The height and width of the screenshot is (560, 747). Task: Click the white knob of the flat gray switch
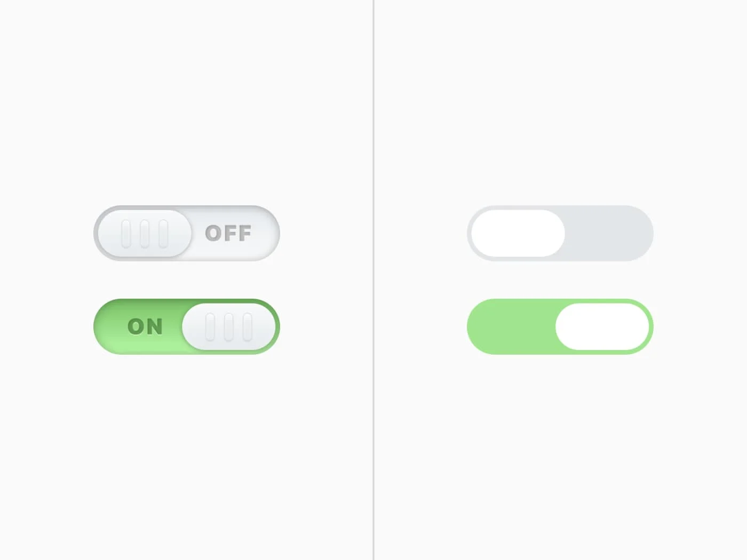(x=516, y=233)
